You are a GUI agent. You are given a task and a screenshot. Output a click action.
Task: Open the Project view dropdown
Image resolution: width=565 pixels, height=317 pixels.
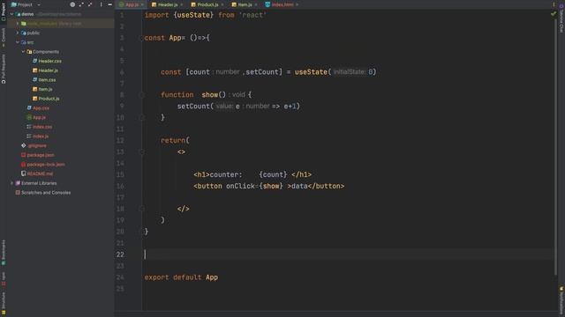[26, 4]
